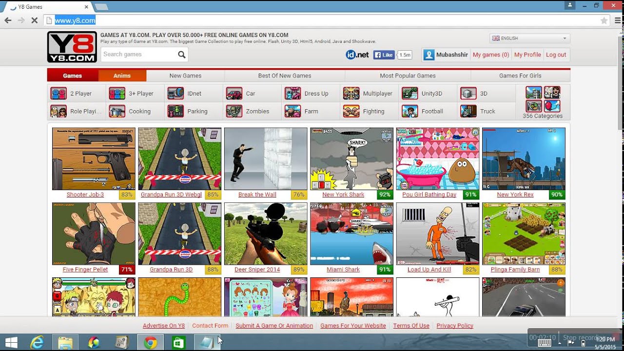Open the Zombies category icon
The height and width of the screenshot is (351, 624).
tap(234, 111)
